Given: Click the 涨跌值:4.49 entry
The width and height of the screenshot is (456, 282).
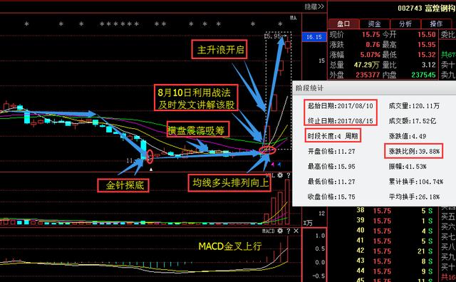Looking at the screenshot, I should [x=408, y=136].
